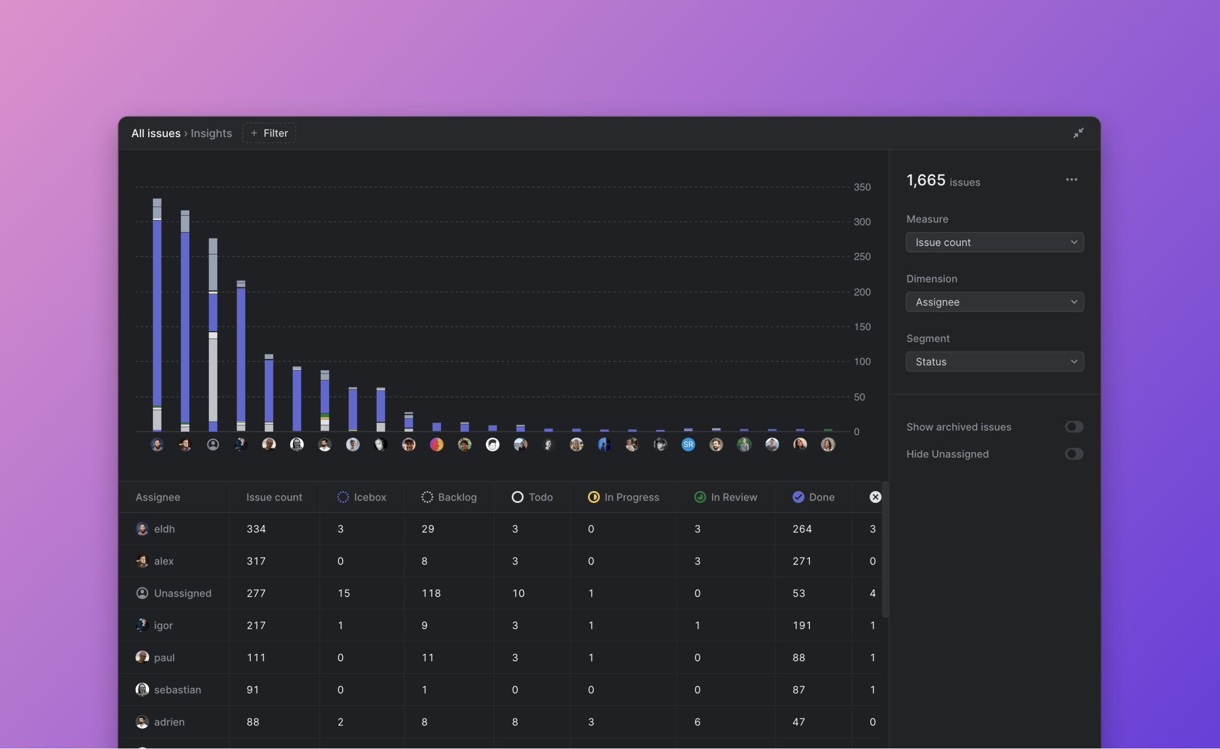Click the Filter button near top

click(x=268, y=133)
